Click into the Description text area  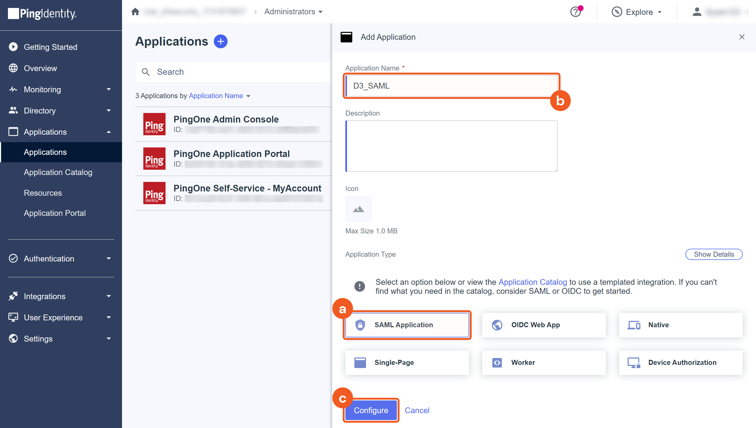click(x=451, y=146)
